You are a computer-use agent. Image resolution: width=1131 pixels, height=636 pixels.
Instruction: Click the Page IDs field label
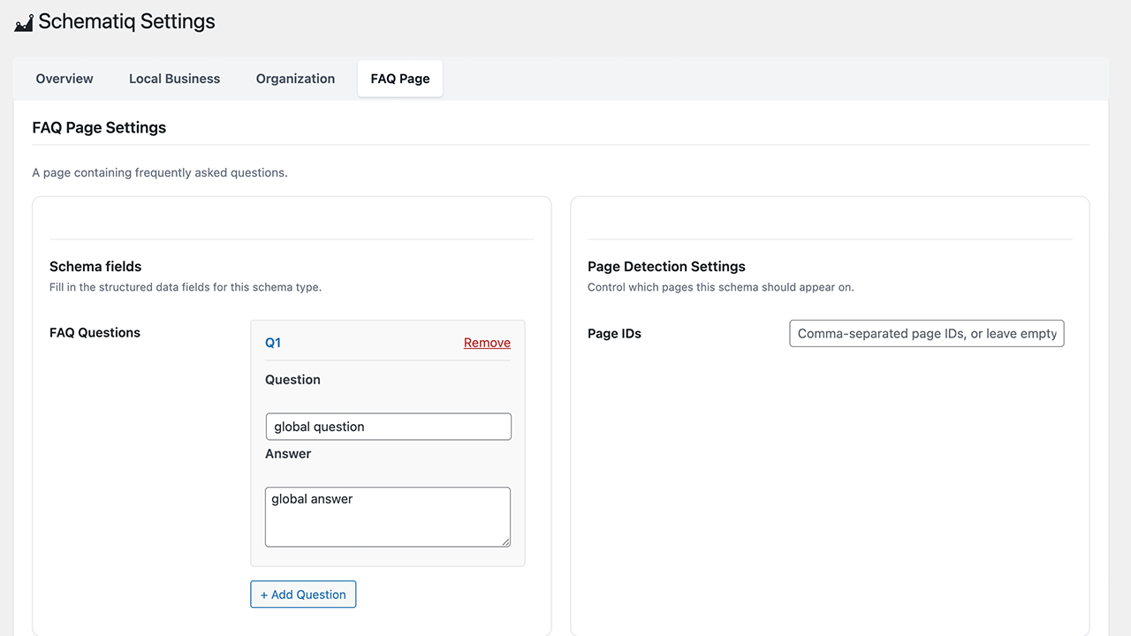click(x=613, y=333)
